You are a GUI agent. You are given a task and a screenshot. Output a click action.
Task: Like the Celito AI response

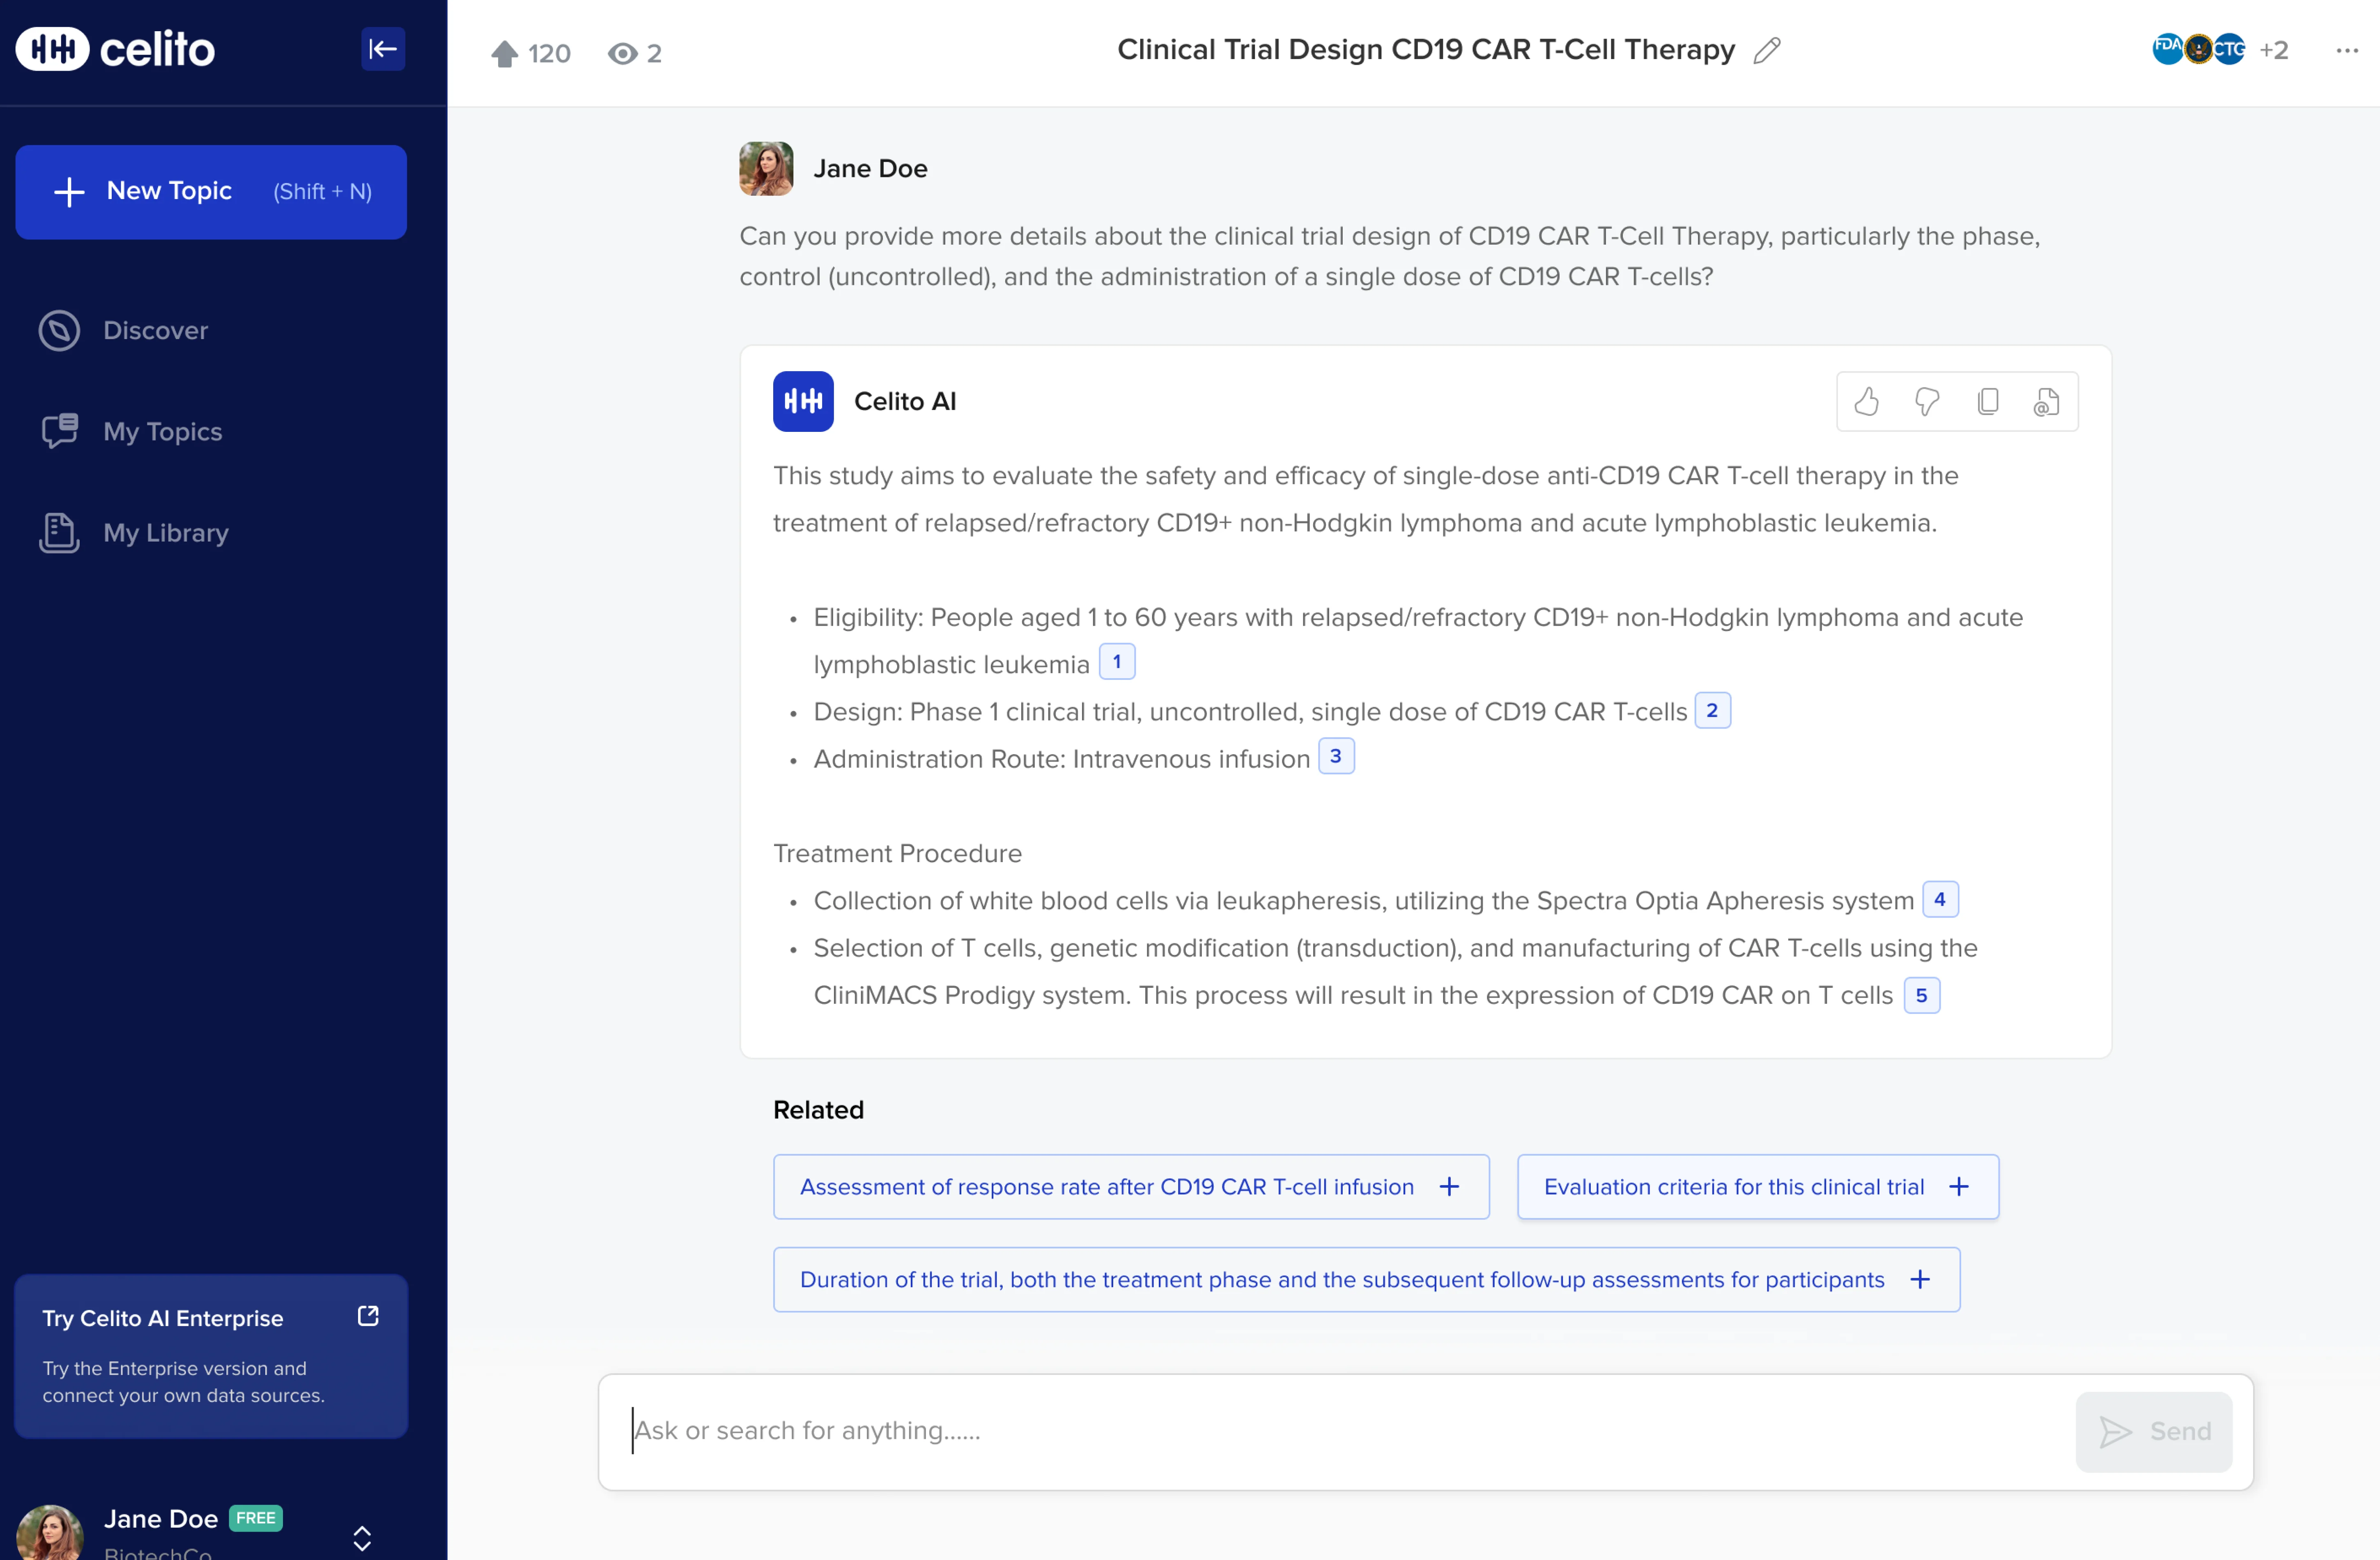[1866, 402]
